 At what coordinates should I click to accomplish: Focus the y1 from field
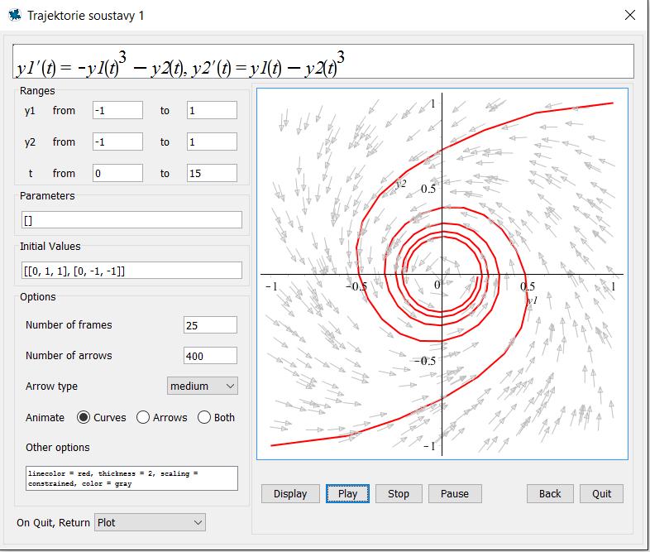coord(117,110)
